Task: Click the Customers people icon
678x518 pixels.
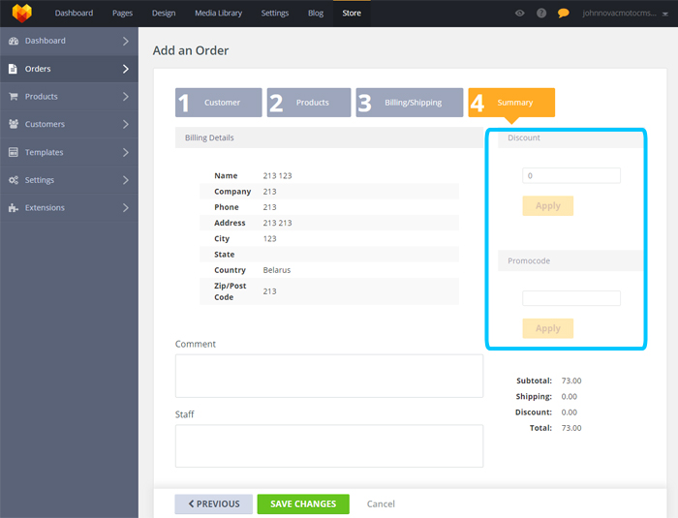Action: pyautogui.click(x=14, y=124)
